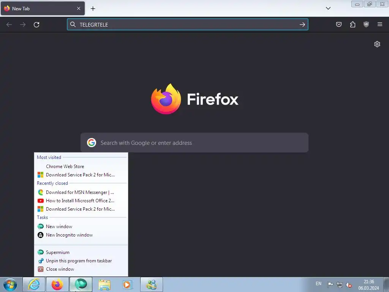Open the Windows Start orb
Screen dimensions: 389x292
[x=10, y=284]
